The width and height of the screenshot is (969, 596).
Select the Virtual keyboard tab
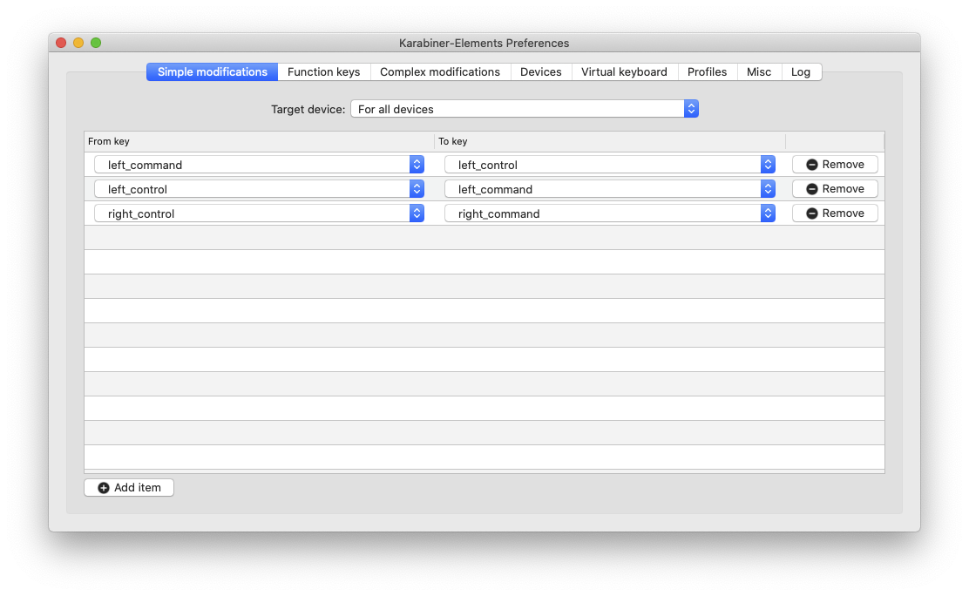pos(624,72)
